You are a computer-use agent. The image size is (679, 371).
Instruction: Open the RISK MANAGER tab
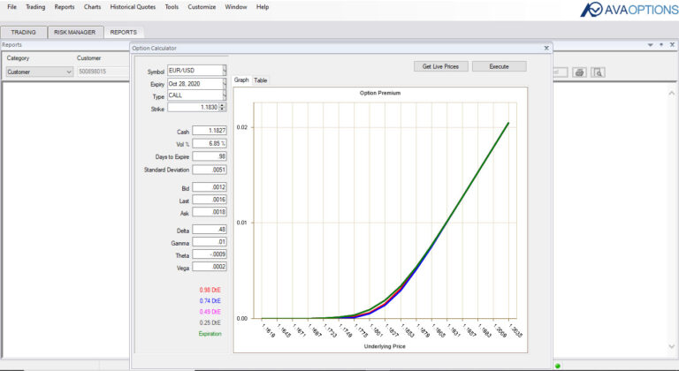point(75,32)
